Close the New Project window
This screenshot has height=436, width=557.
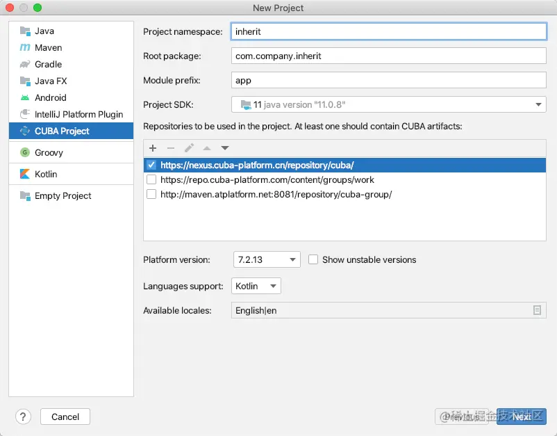pos(10,8)
